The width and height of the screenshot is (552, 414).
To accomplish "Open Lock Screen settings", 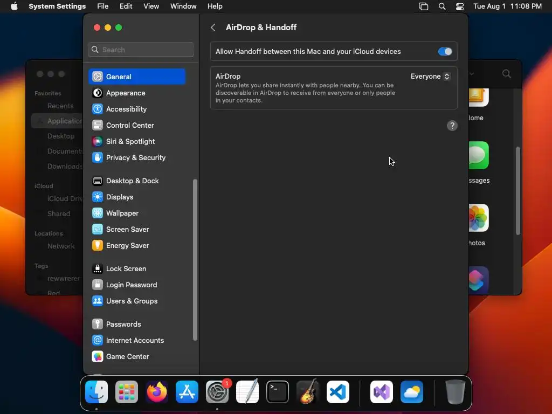I will [137, 269].
